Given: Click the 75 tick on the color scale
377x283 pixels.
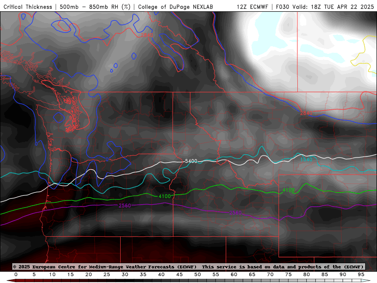Looking at the screenshot, I should tap(288, 275).
